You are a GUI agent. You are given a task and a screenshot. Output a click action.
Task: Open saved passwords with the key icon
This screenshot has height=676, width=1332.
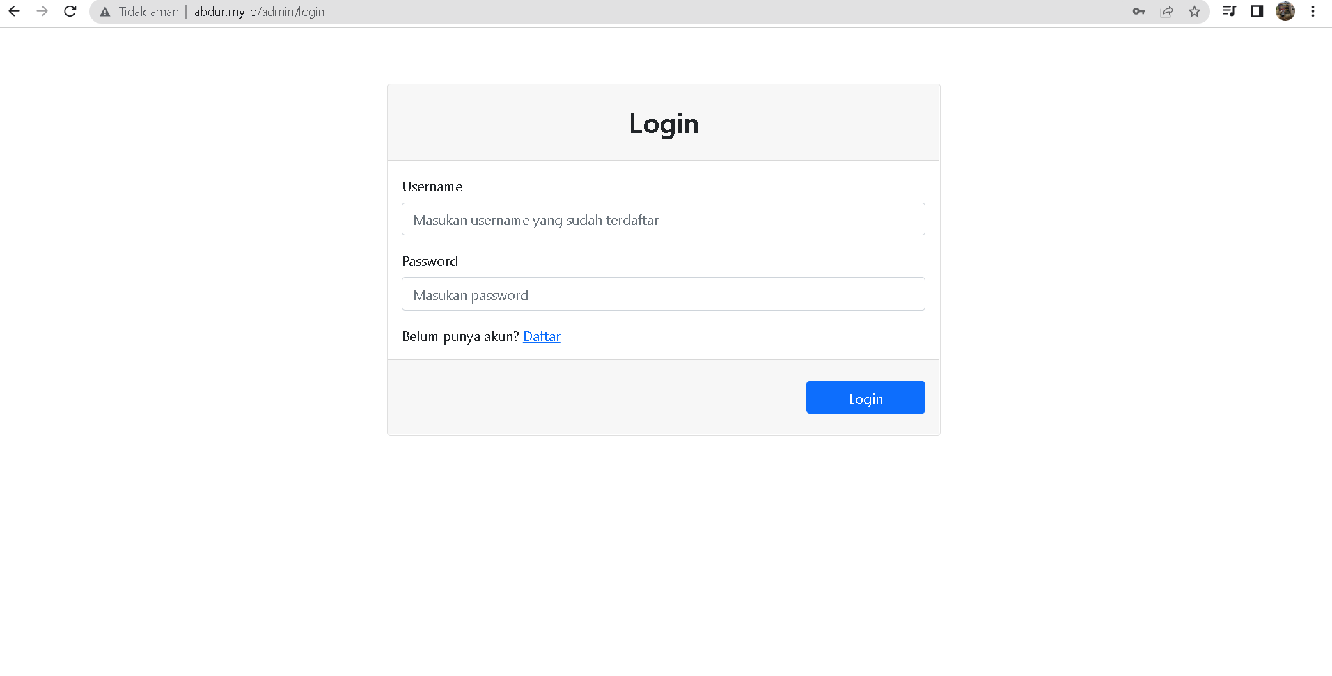coord(1138,11)
